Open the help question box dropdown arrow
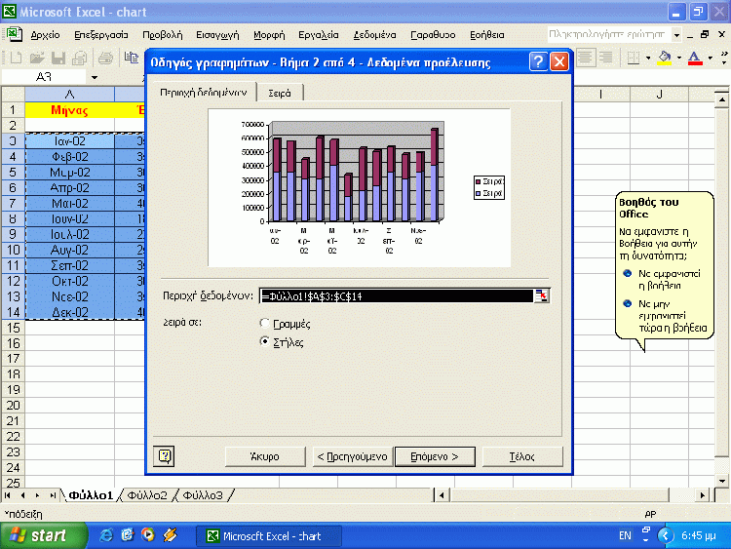Screen dimensions: 731x549 pyautogui.click(x=676, y=34)
